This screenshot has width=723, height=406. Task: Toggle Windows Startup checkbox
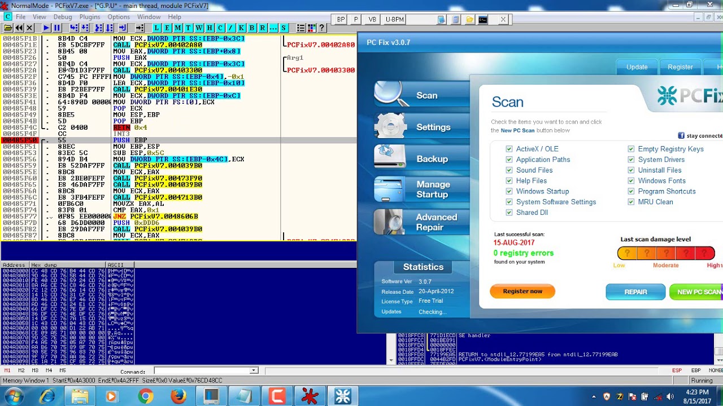[x=509, y=191]
